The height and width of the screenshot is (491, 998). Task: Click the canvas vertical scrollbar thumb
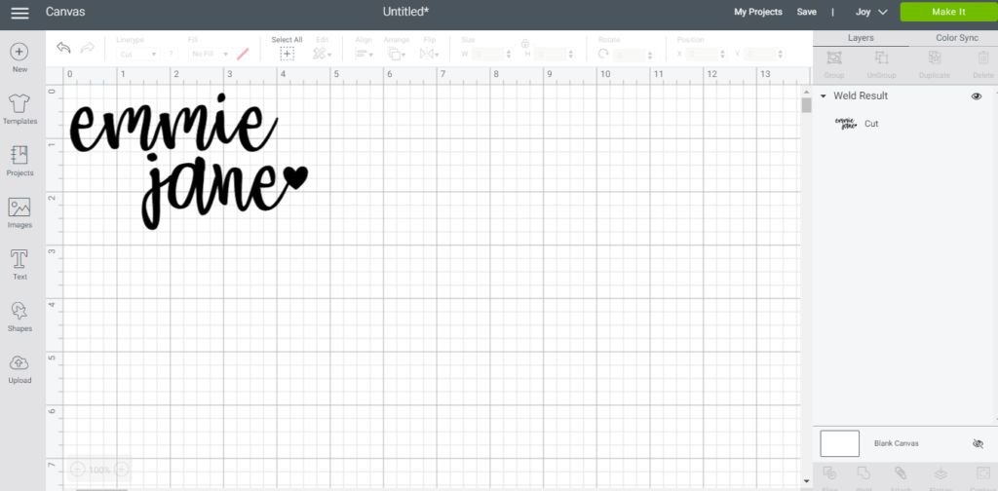[806, 104]
